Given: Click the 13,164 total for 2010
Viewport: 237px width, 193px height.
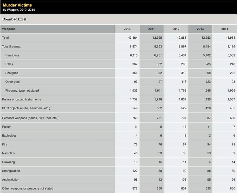Looking at the screenshot, I should (x=133, y=38).
